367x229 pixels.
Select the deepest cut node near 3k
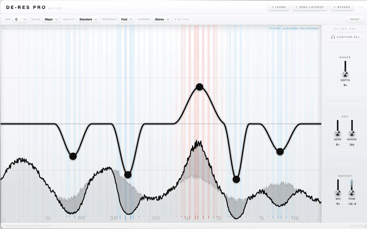[236, 179]
